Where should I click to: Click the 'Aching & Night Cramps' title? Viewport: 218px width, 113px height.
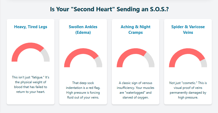pos(135,30)
